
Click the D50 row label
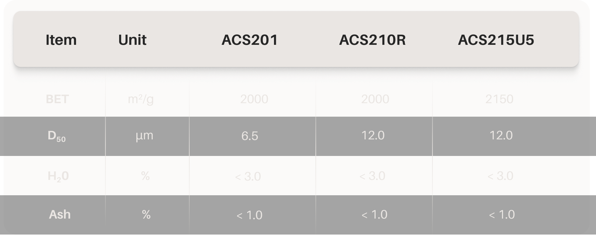coord(57,136)
